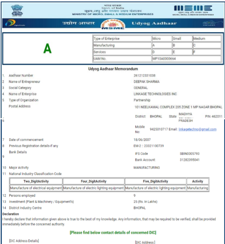Click the Udyog Aadhaar MSME center emblem
Screen dimensions: 225x244
(x=113, y=24)
